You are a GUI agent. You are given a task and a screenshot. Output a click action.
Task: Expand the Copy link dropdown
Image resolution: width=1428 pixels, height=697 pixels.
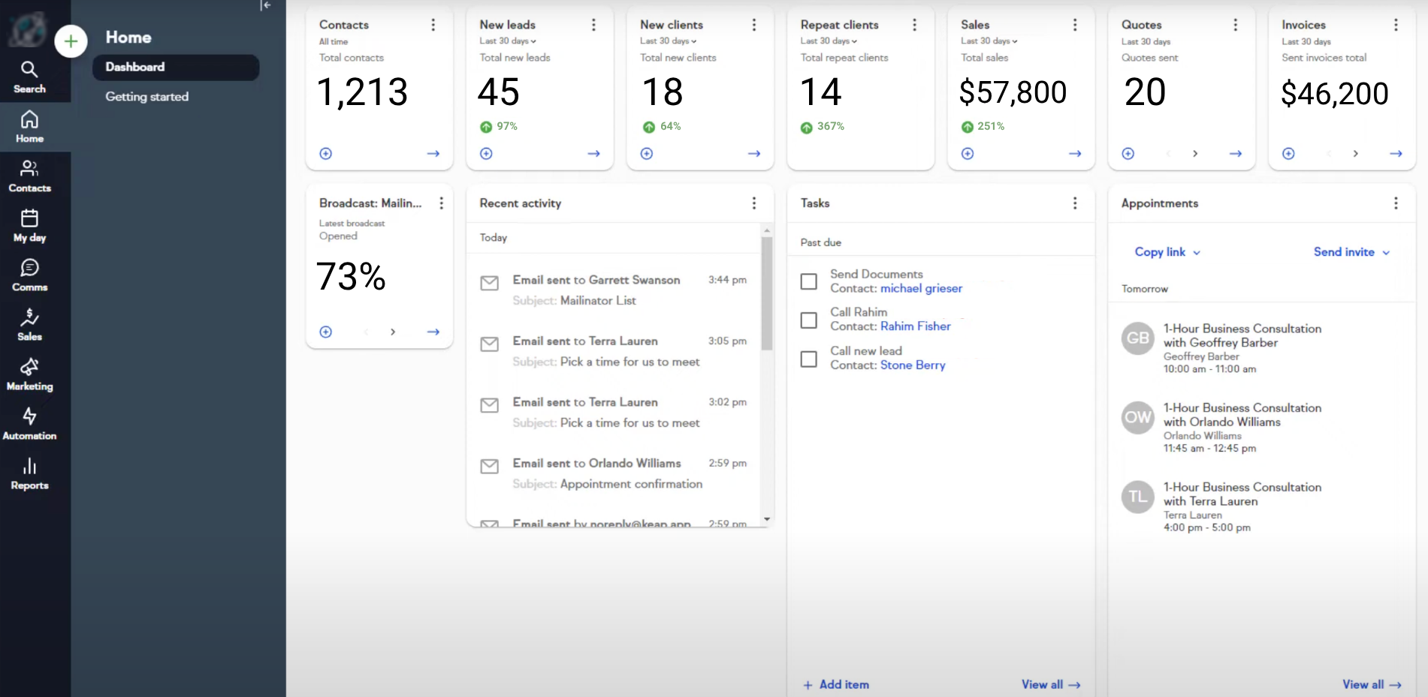1167,252
